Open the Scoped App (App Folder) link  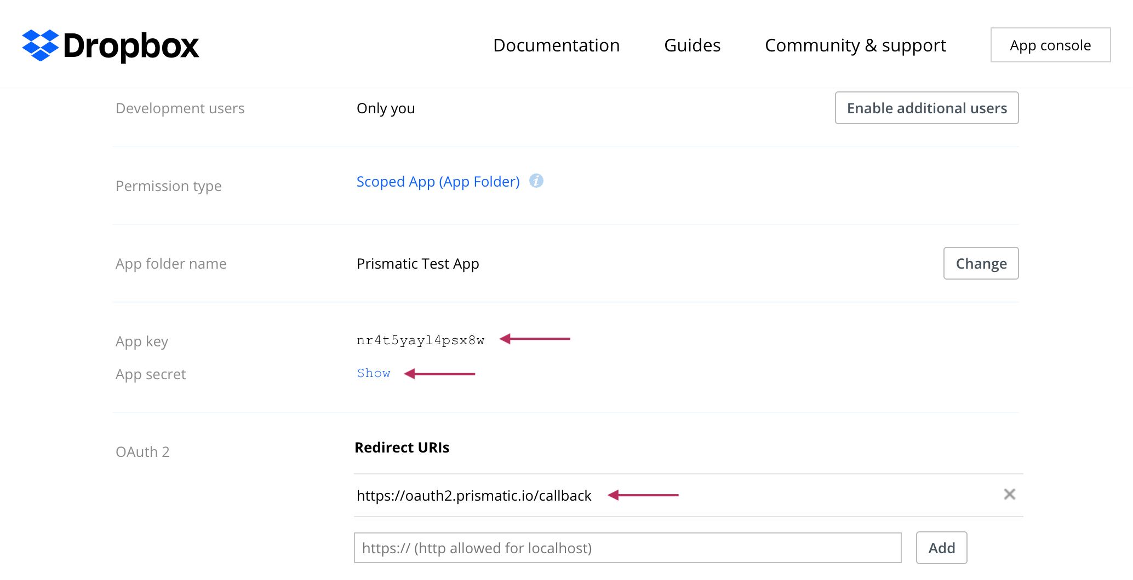(438, 181)
